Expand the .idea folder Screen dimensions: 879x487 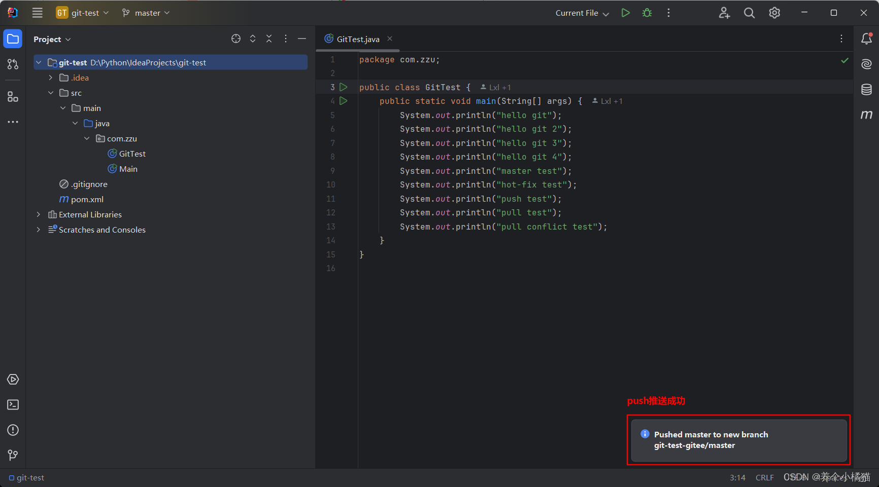click(51, 78)
